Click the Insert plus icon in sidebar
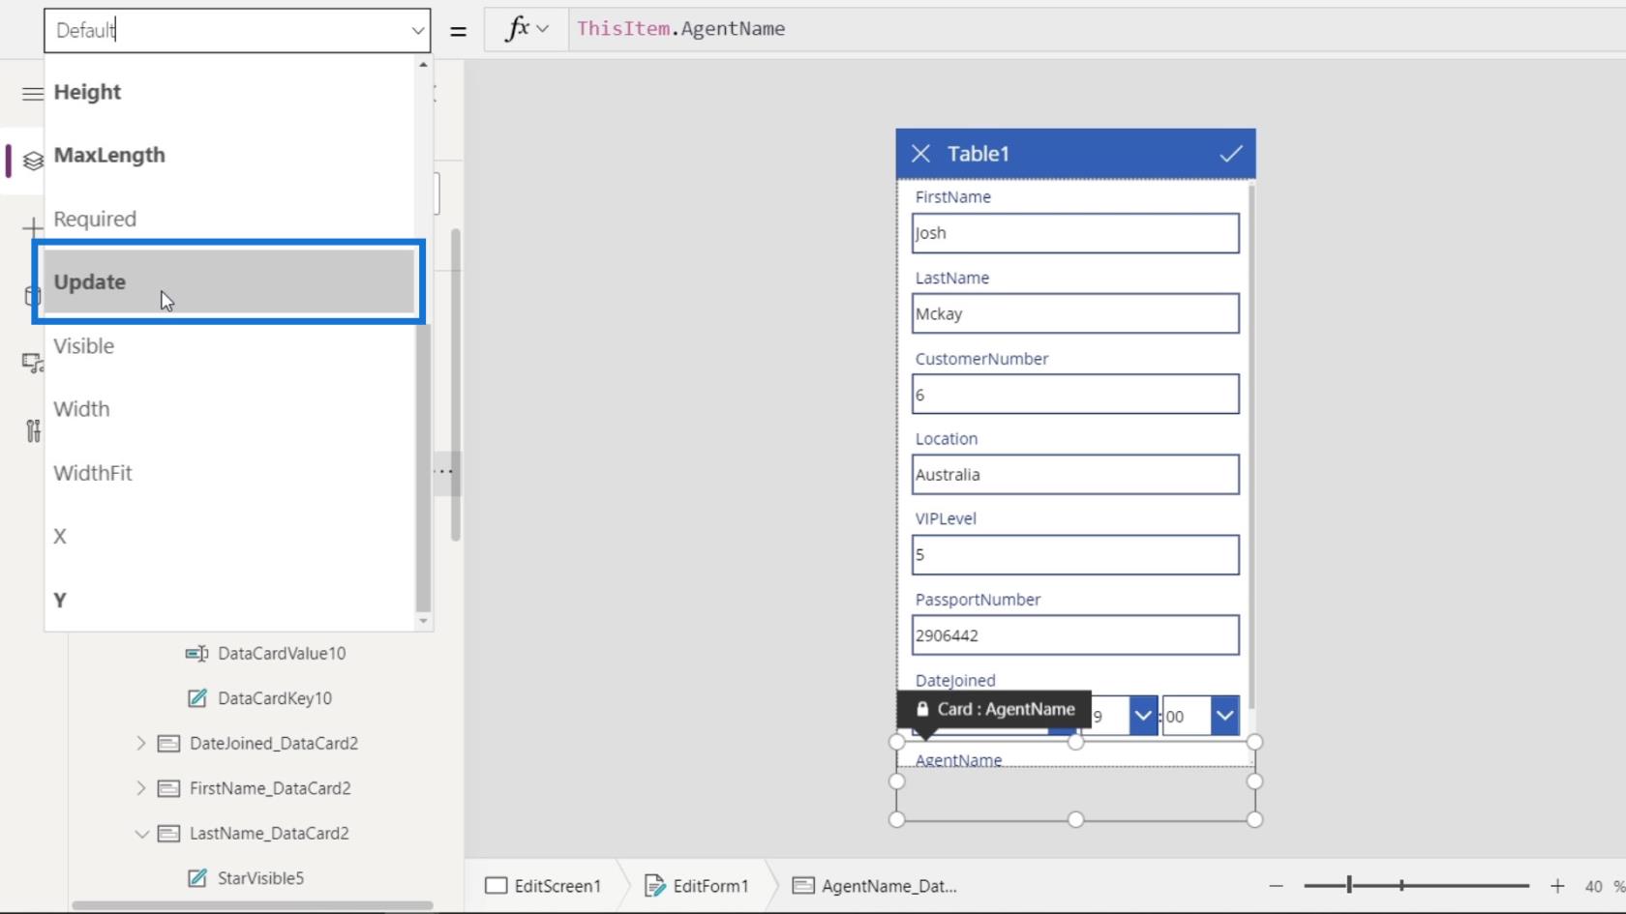Viewport: 1626px width, 914px height. coord(32,228)
